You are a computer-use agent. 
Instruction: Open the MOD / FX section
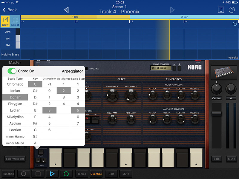click(94, 69)
